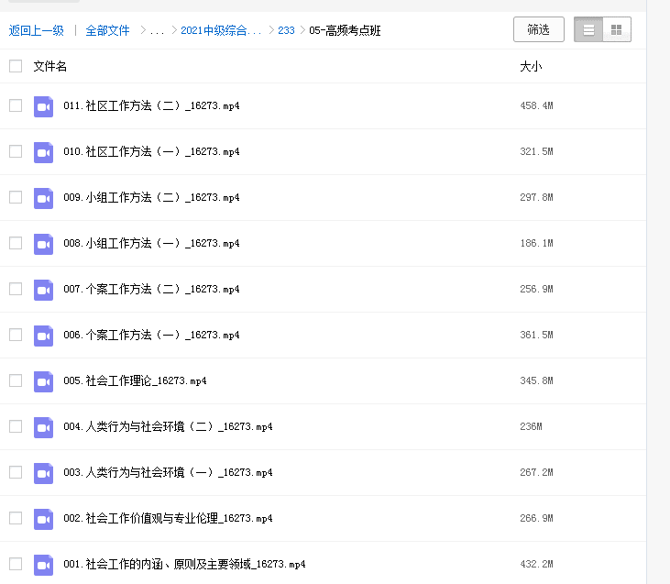Open the 233 breadcrumb folder

tap(286, 30)
